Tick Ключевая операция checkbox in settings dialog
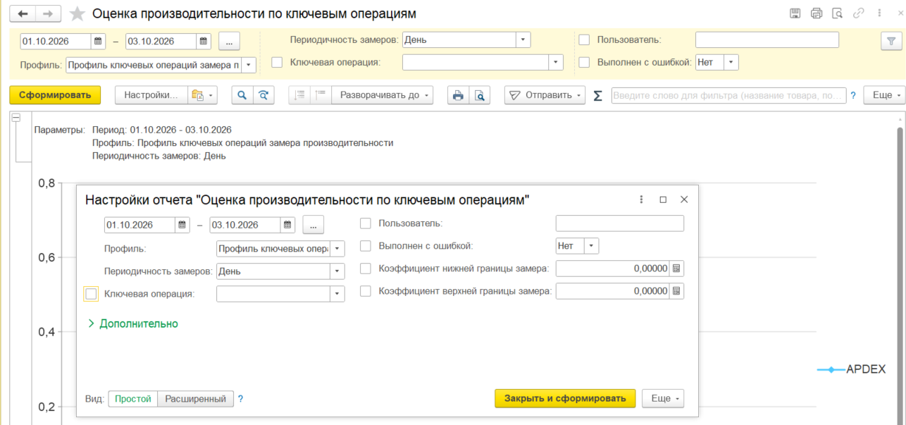The width and height of the screenshot is (906, 425). 91,294
